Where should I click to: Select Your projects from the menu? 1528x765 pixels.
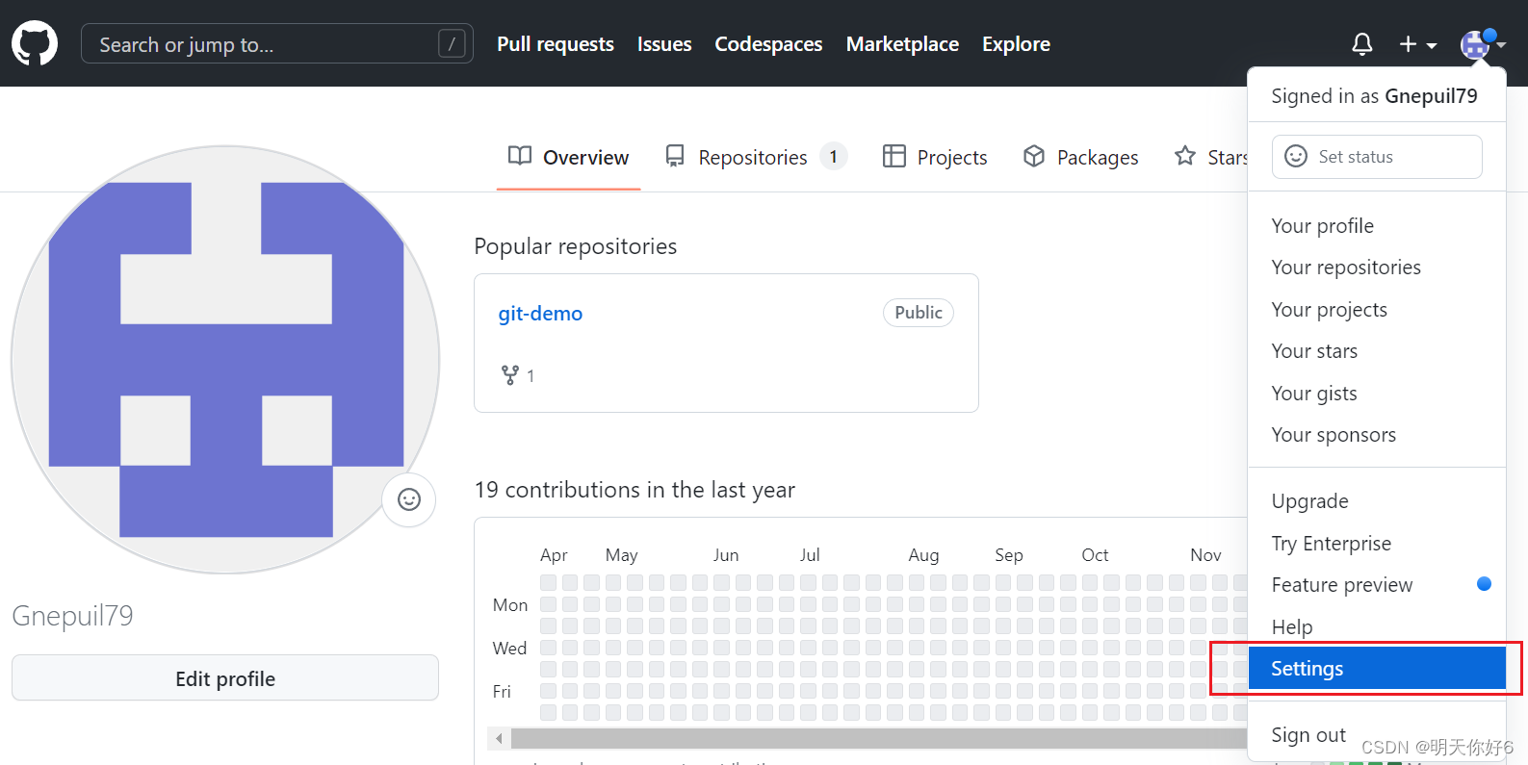point(1377,310)
